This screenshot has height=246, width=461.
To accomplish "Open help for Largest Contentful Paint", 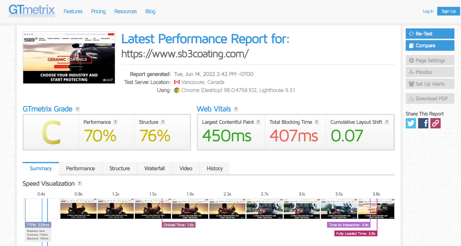I will (258, 122).
